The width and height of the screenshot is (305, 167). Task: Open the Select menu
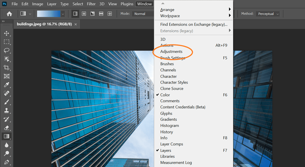point(78,4)
